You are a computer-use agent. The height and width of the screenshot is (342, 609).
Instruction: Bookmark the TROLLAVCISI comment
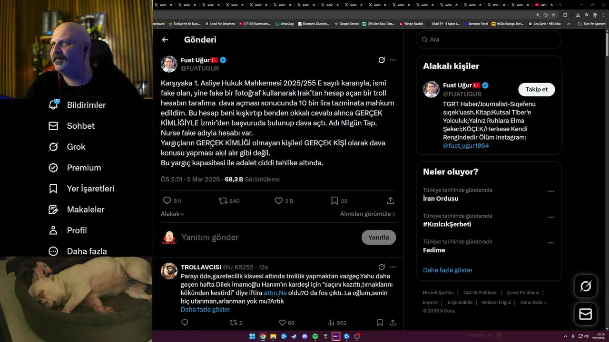380,323
